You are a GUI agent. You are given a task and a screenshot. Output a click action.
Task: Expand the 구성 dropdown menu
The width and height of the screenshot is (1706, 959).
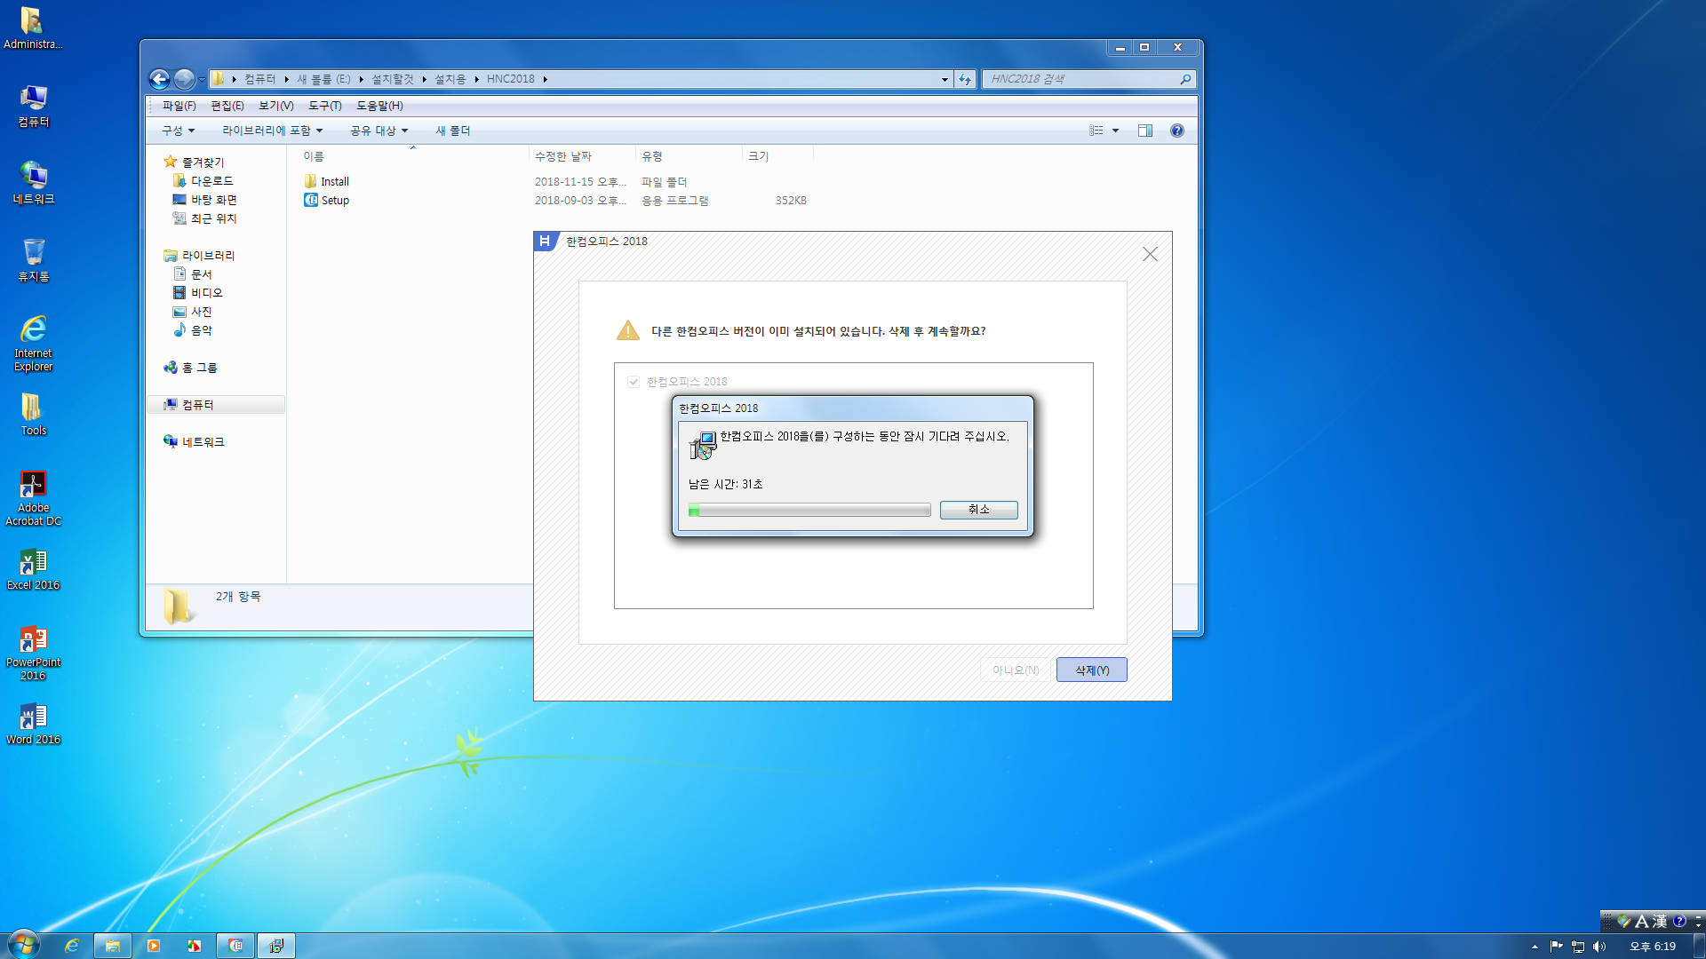178,131
